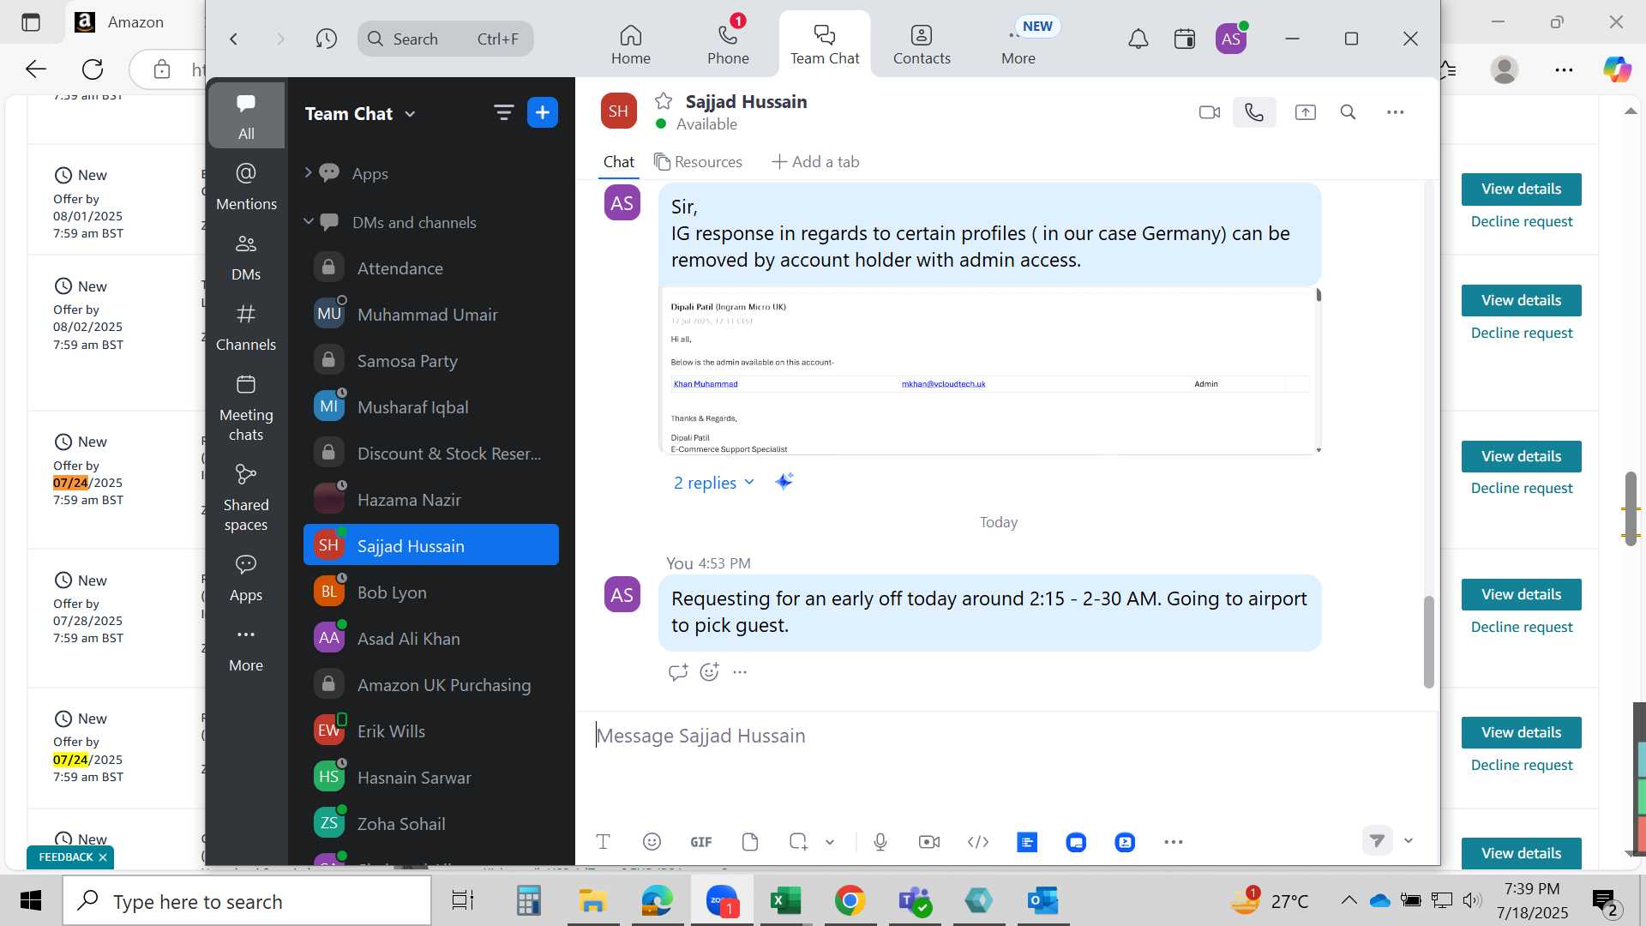Click the filter chats icon
The height and width of the screenshot is (926, 1646).
503,112
